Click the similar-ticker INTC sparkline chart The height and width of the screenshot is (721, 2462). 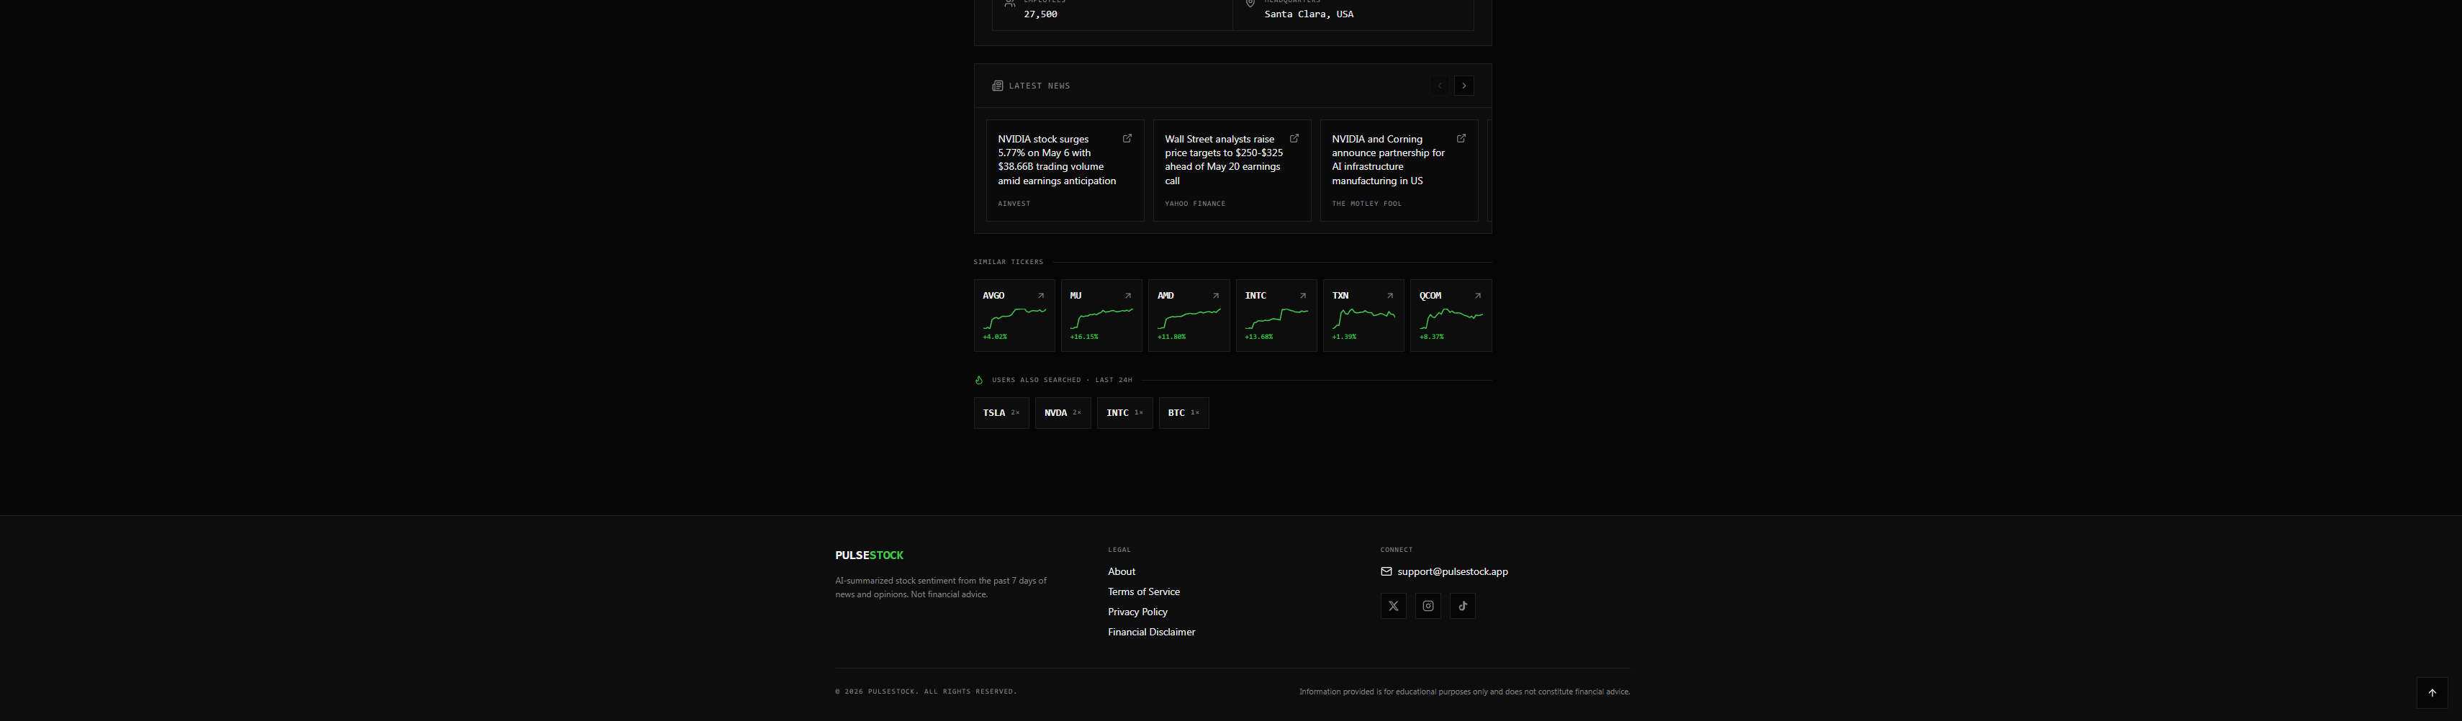pyautogui.click(x=1276, y=318)
